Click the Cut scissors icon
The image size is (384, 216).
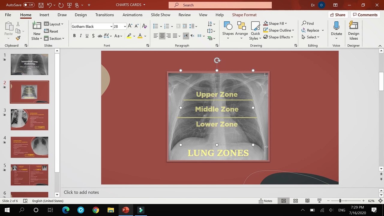point(18,24)
